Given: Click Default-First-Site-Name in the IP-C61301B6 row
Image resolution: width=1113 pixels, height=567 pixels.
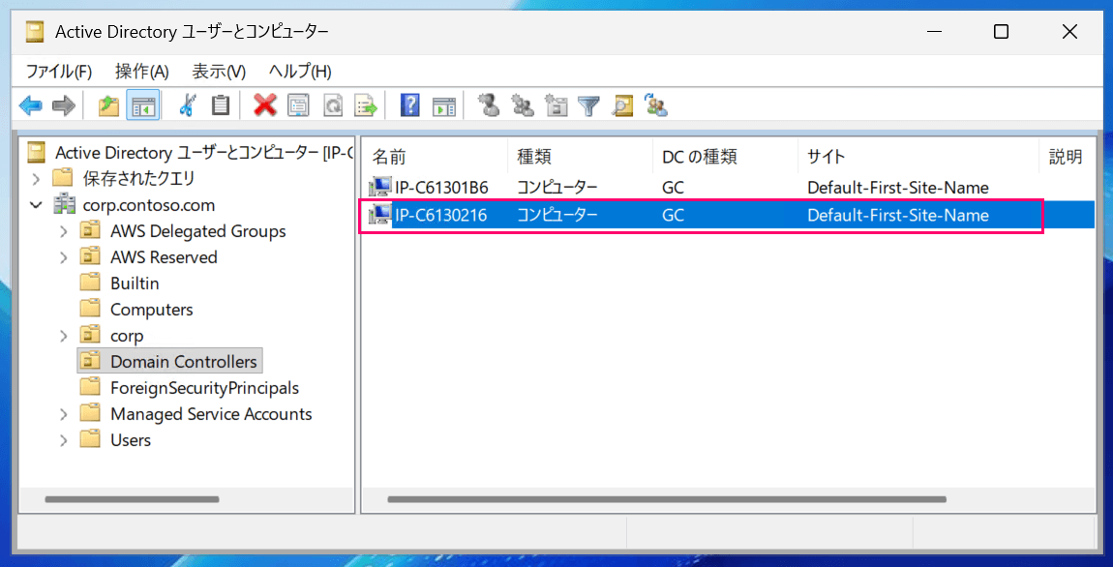Looking at the screenshot, I should pyautogui.click(x=898, y=188).
